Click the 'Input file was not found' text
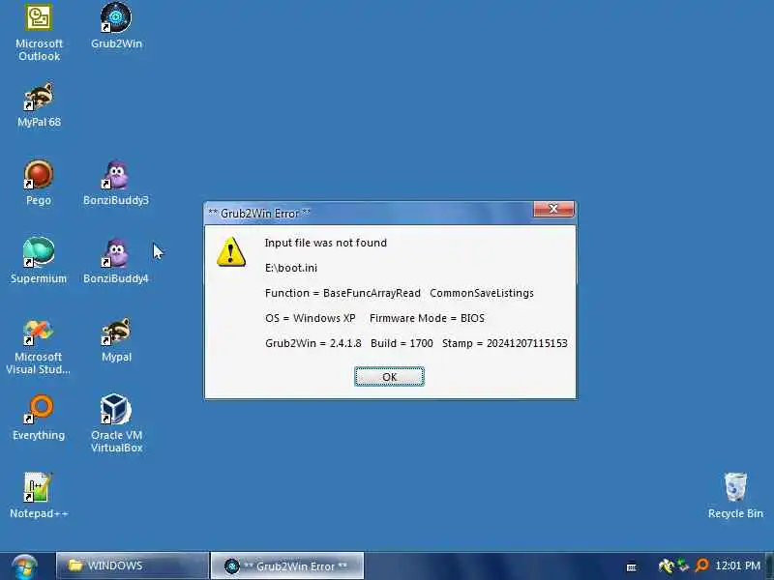This screenshot has height=580, width=774. (326, 243)
